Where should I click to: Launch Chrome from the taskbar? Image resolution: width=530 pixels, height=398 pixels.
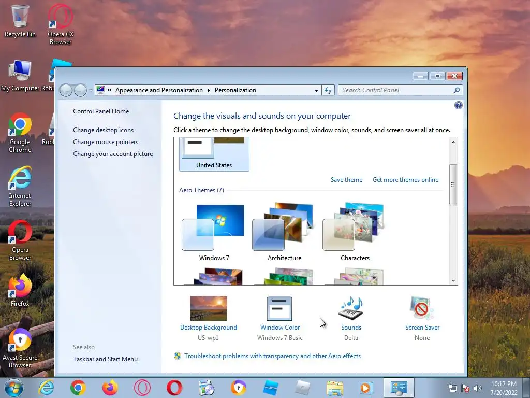pos(78,388)
